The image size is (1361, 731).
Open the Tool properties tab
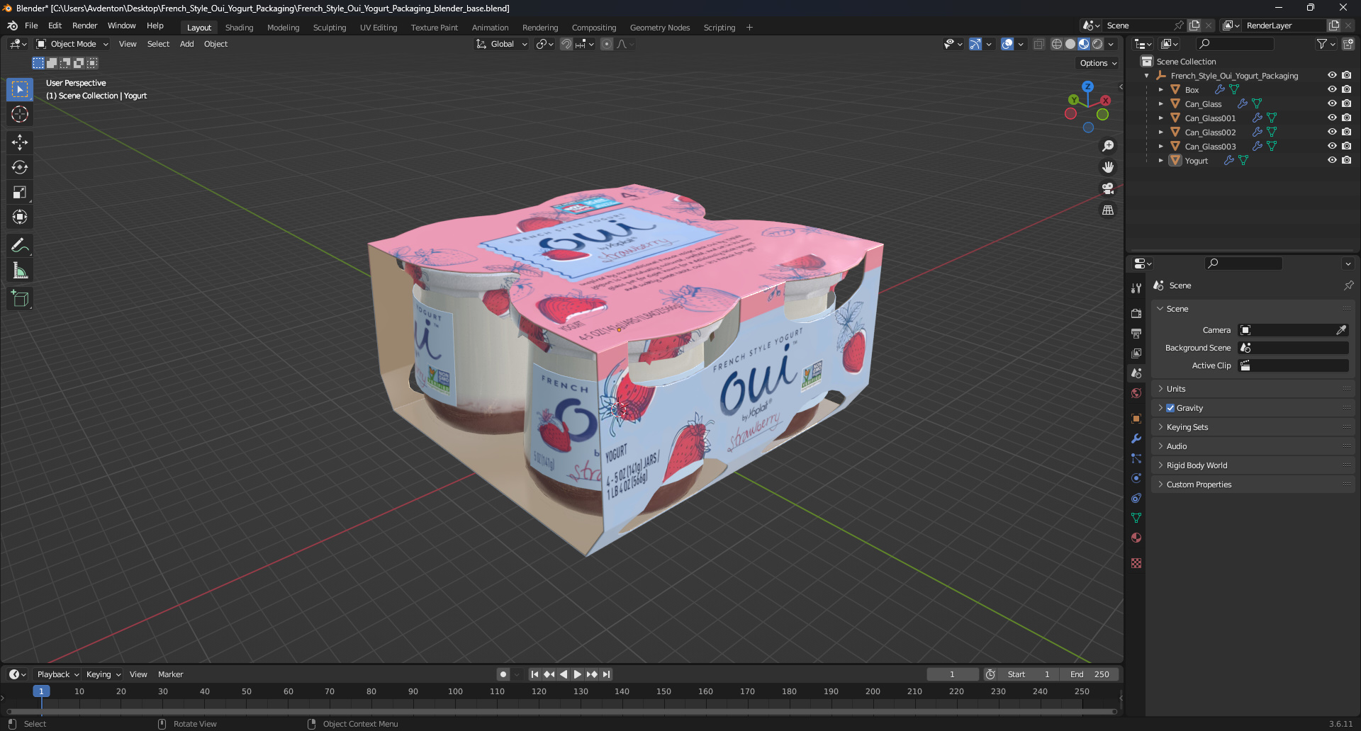tap(1136, 288)
